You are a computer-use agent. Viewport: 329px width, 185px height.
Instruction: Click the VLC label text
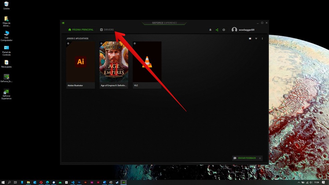pyautogui.click(x=136, y=85)
